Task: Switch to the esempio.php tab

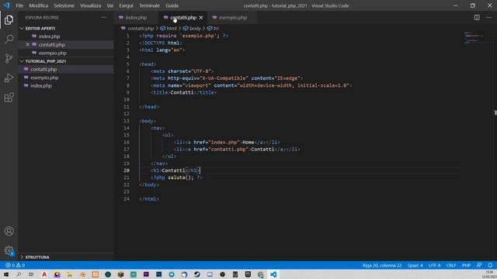Action: [233, 17]
